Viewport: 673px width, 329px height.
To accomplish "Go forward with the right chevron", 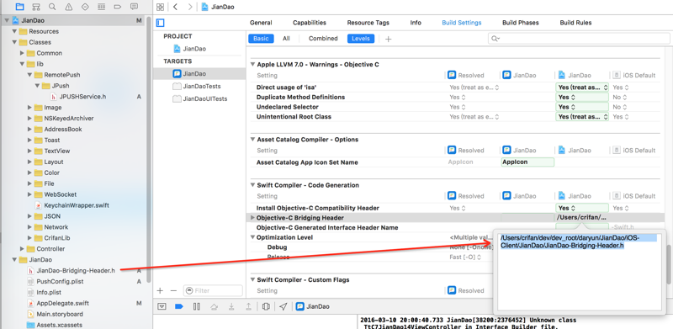I will tap(190, 7).
